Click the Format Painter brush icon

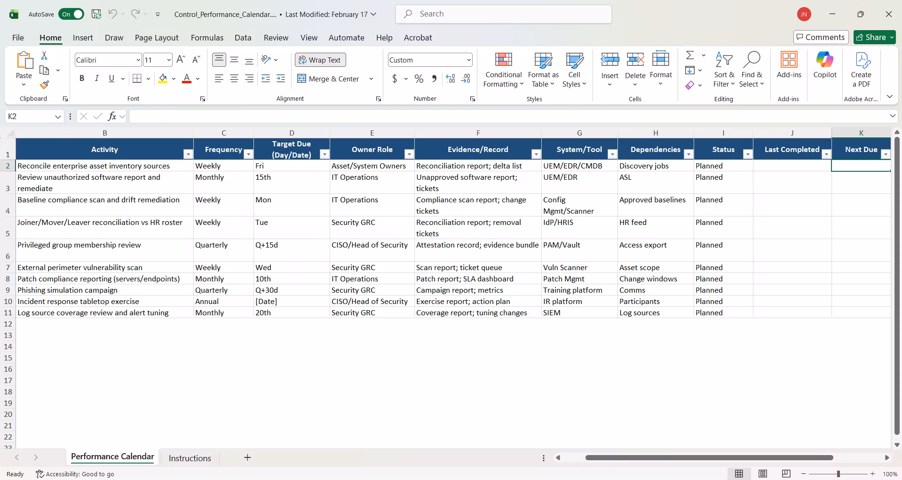[44, 85]
